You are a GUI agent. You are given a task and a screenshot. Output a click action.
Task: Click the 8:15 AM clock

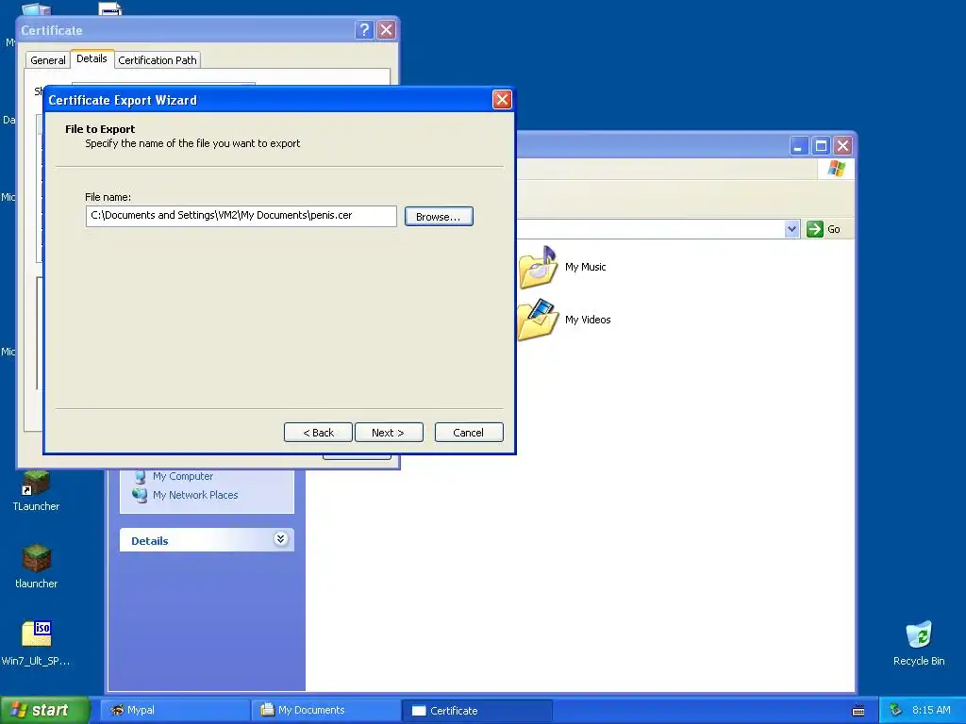(x=931, y=710)
